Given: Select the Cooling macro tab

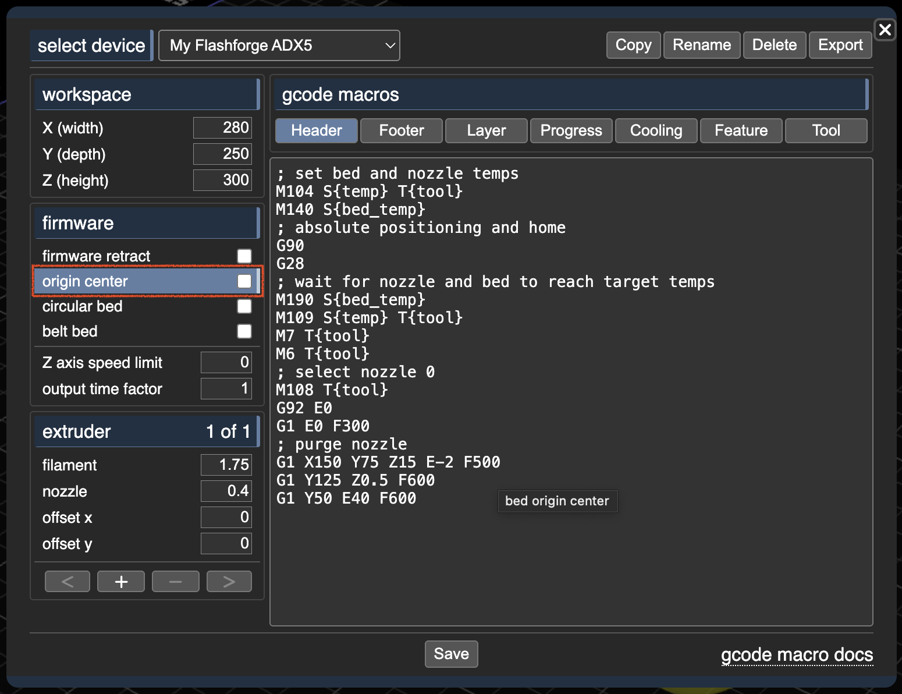Looking at the screenshot, I should (x=656, y=130).
